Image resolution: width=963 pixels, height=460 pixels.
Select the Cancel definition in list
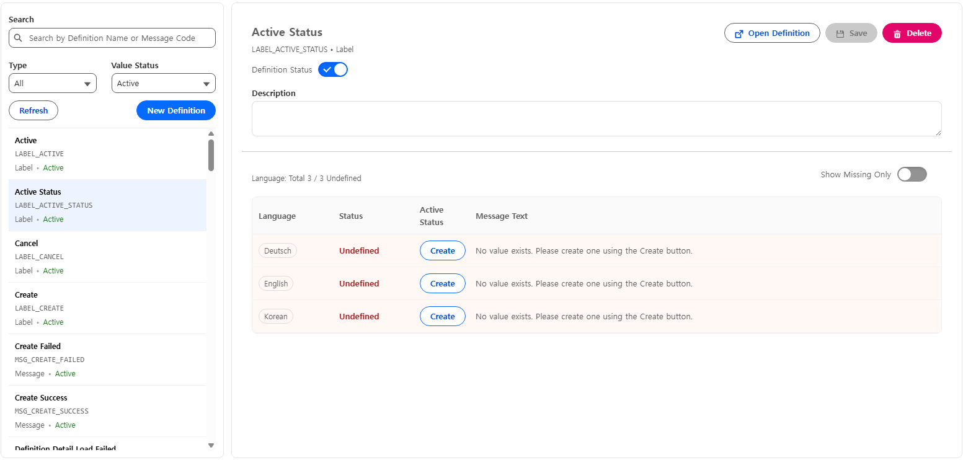point(107,257)
